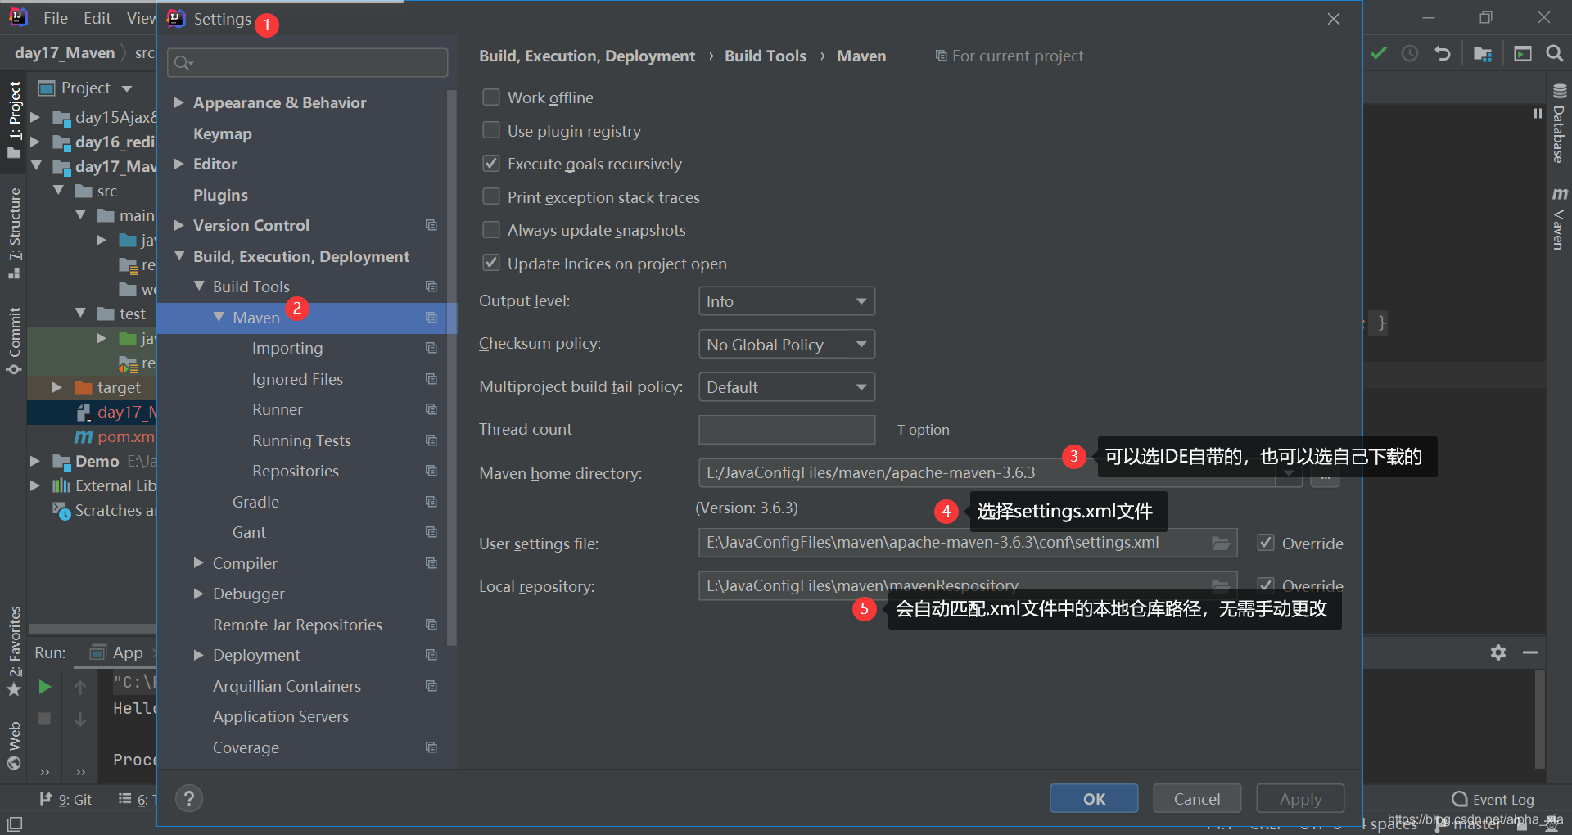Open the Structure tool window
This screenshot has height=835, width=1572.
[14, 233]
